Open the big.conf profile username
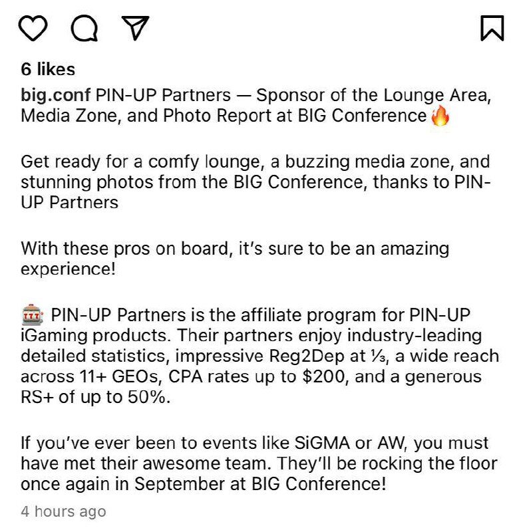 click(56, 94)
